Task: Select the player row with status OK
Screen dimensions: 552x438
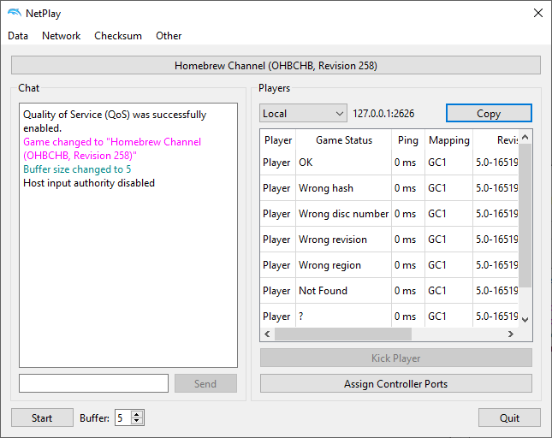Action: point(389,163)
